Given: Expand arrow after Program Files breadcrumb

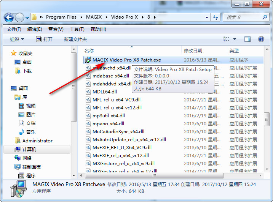Looking at the screenshot, I should click(x=81, y=17).
